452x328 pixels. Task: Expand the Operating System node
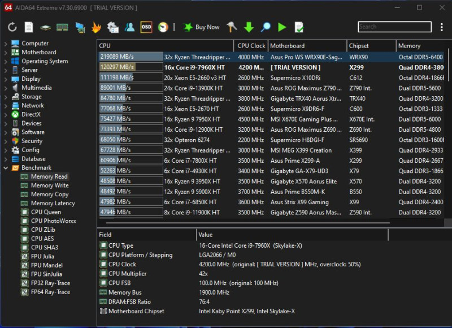point(6,62)
